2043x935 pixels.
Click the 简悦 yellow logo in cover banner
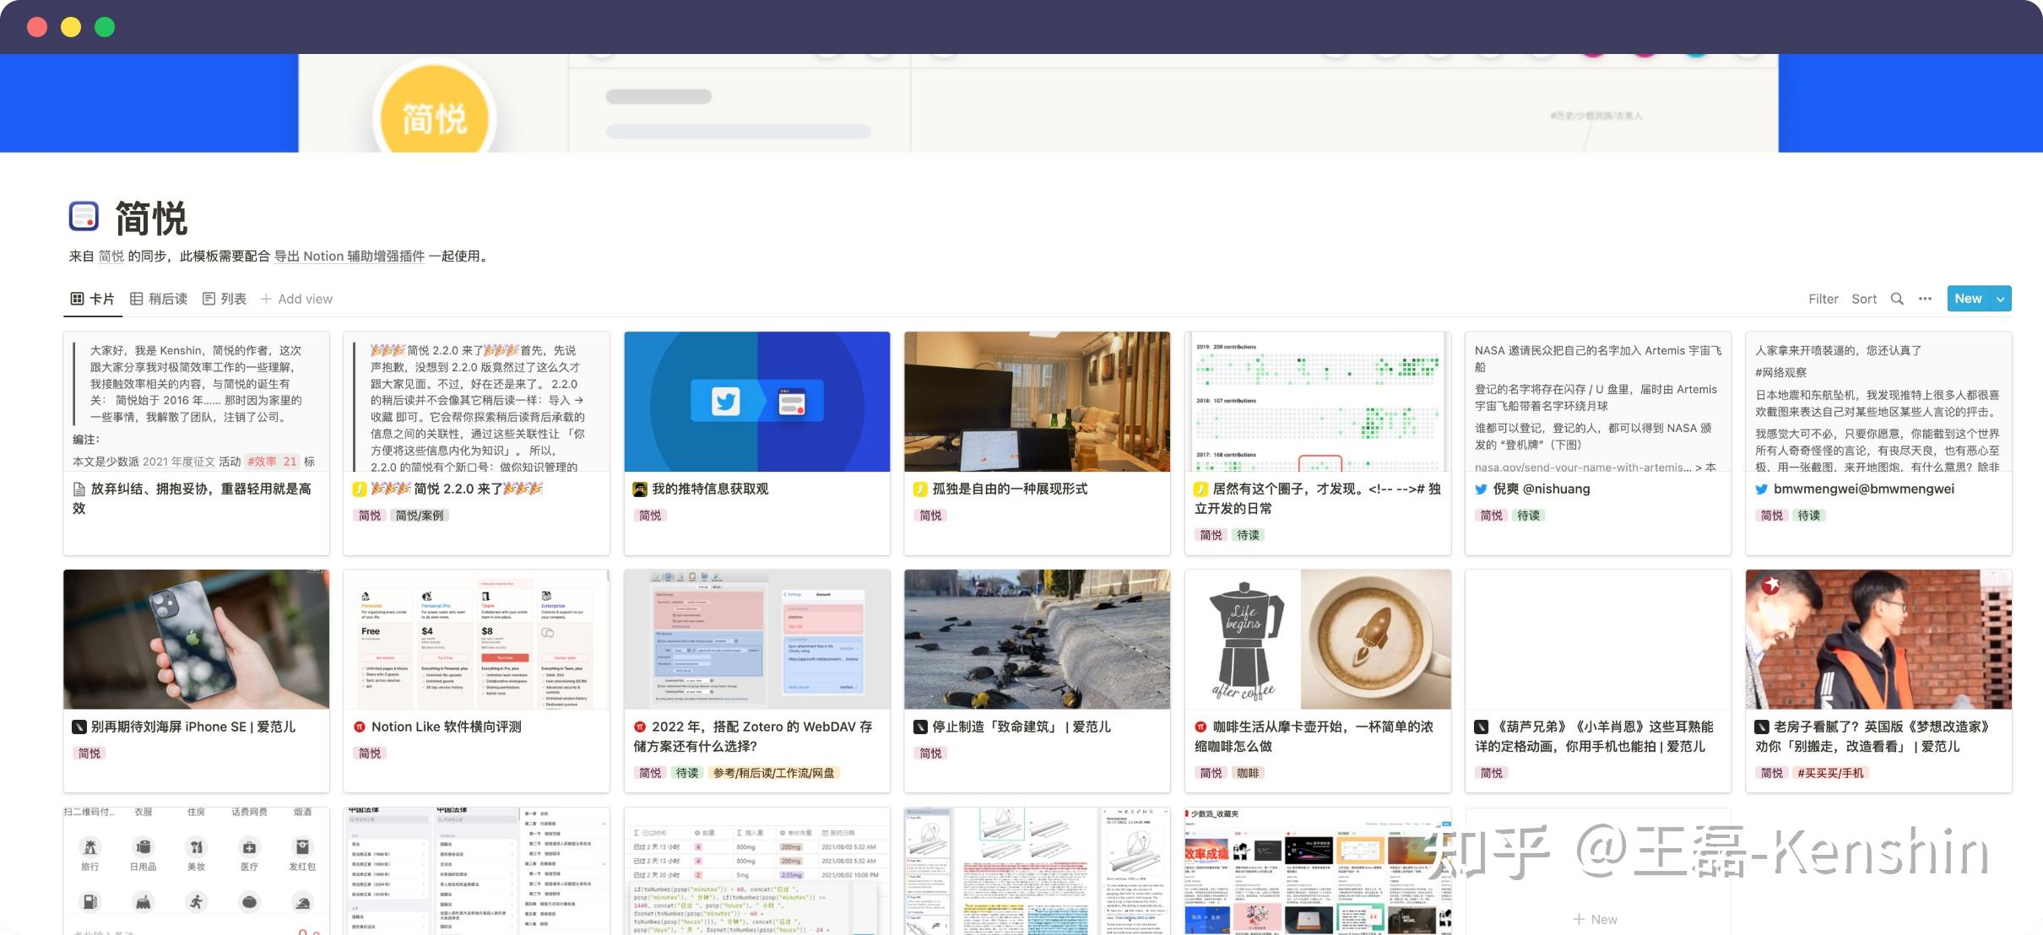click(435, 117)
